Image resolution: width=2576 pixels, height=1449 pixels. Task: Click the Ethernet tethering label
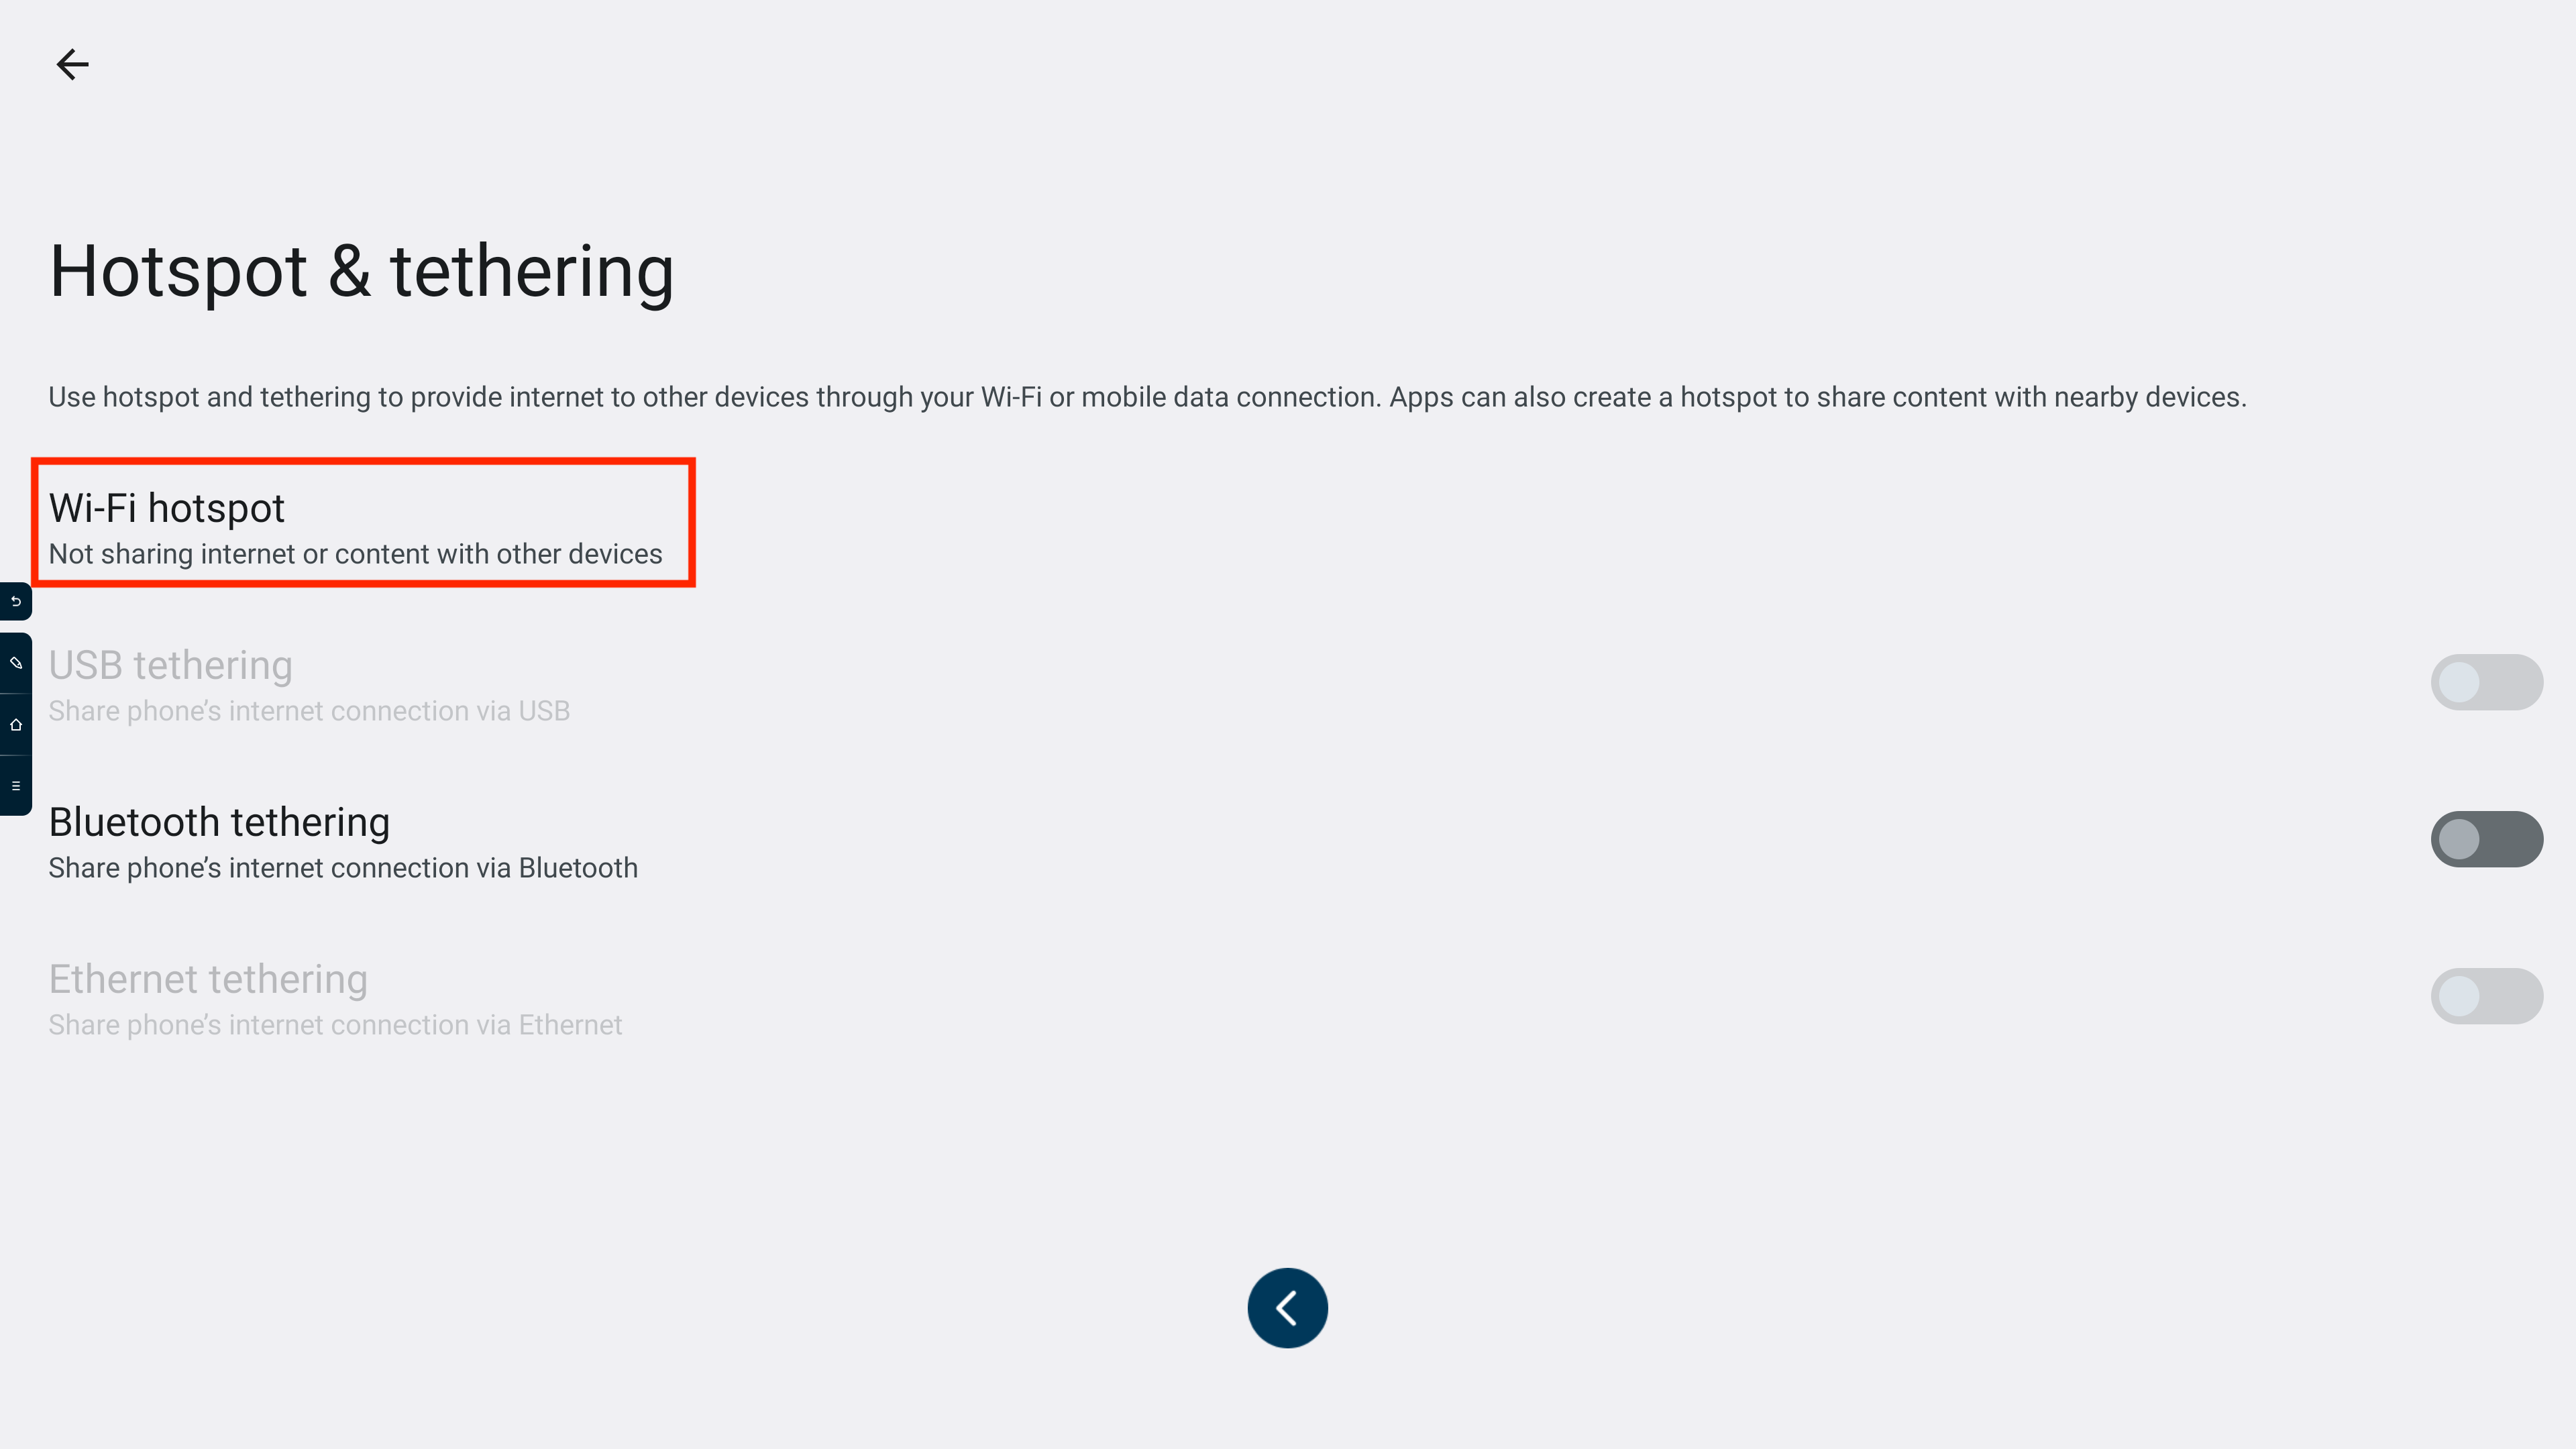point(208,979)
